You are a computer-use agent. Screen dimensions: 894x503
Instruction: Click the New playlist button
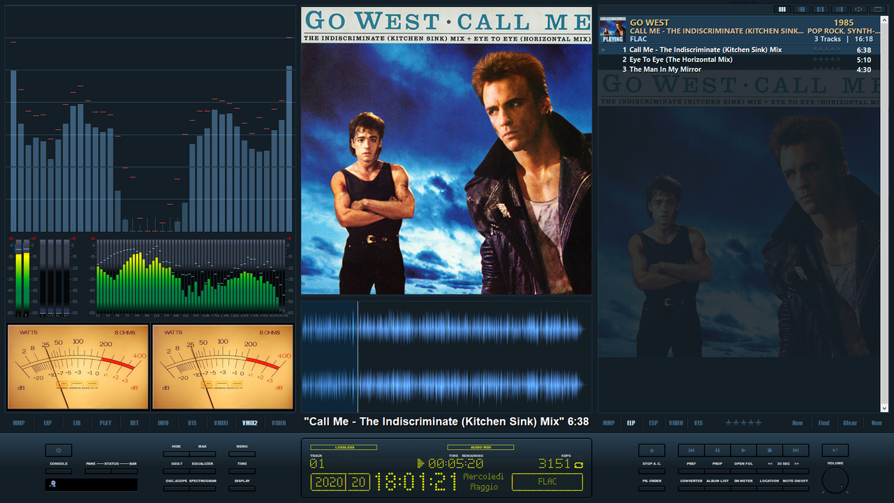coord(877,423)
